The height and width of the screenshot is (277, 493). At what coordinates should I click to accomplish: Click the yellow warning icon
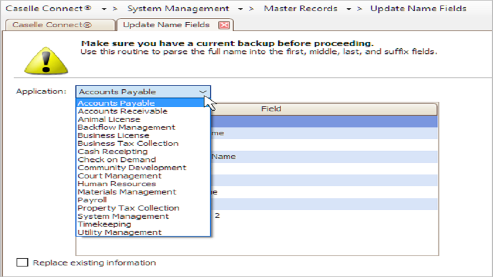click(x=46, y=61)
